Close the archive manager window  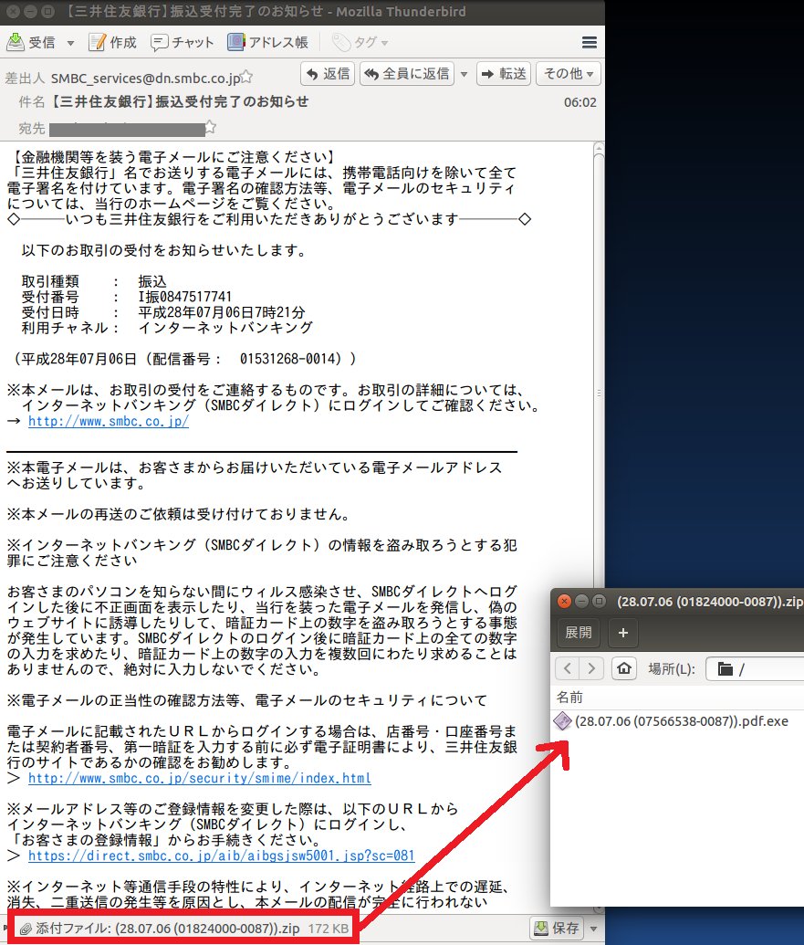pyautogui.click(x=564, y=602)
